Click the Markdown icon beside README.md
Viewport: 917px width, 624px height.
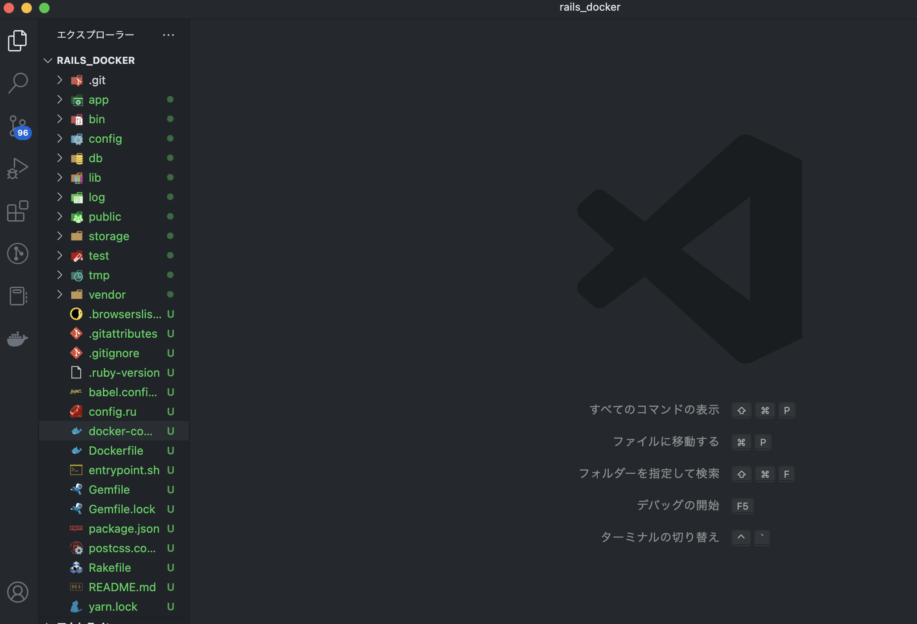(x=76, y=587)
